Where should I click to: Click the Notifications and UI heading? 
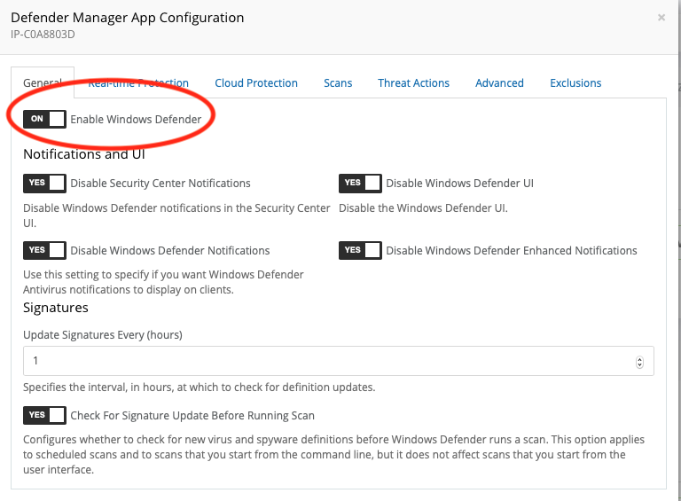[84, 154]
